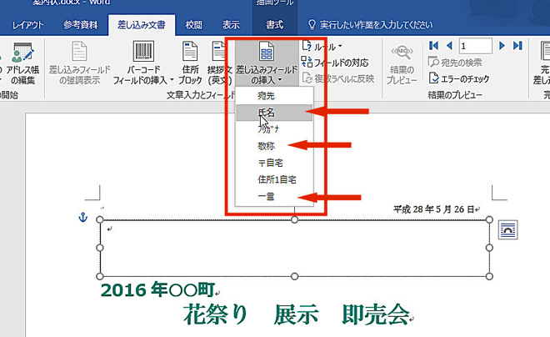
Task: Click the record number field
Action: coord(475,46)
